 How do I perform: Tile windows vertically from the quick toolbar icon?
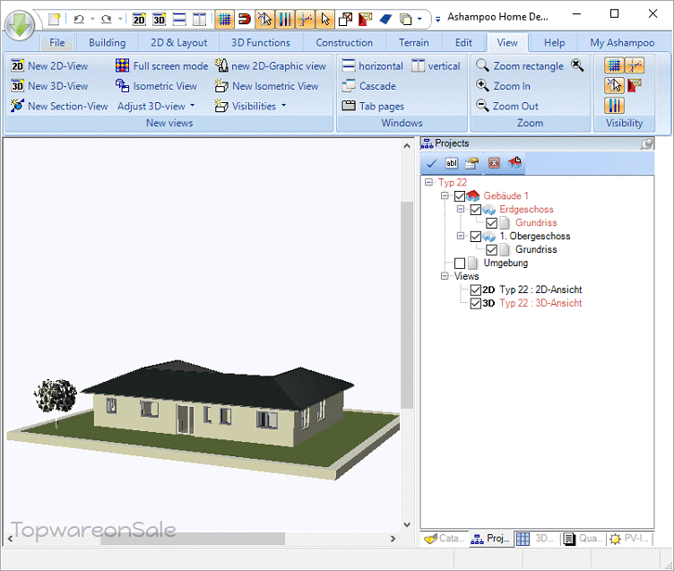[x=200, y=20]
